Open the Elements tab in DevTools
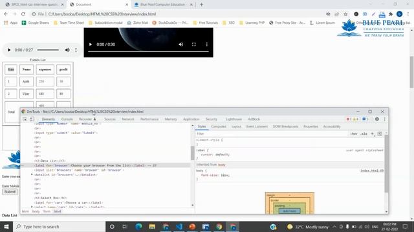 pos(49,119)
